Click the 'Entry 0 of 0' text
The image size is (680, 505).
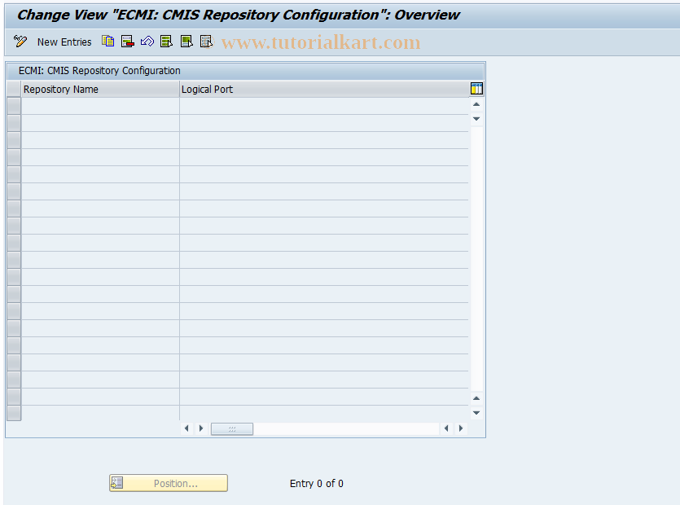coord(317,483)
